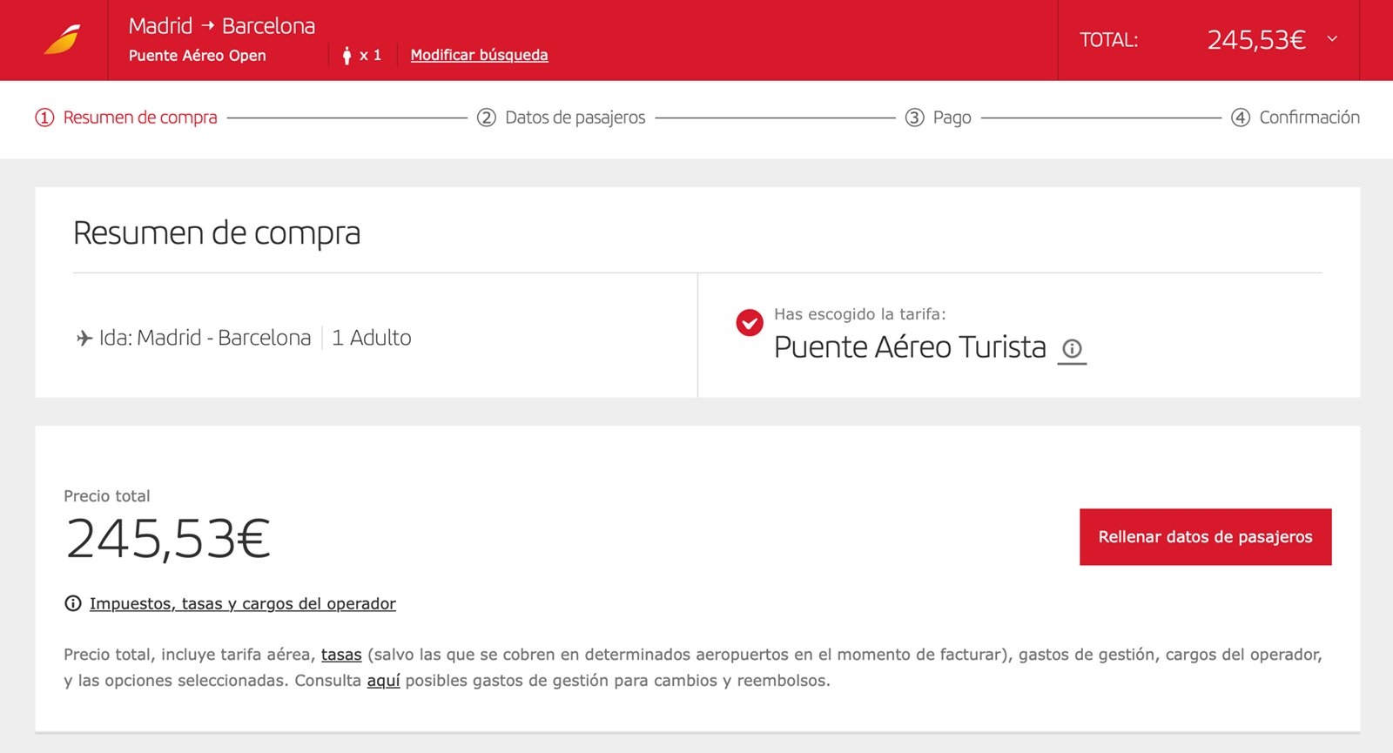Follow the tasas link in price description

coord(341,655)
